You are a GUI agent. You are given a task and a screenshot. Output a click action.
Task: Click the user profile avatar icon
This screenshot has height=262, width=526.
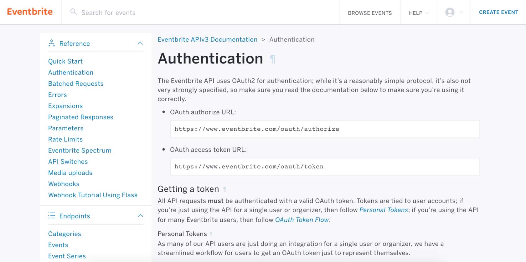pyautogui.click(x=450, y=12)
